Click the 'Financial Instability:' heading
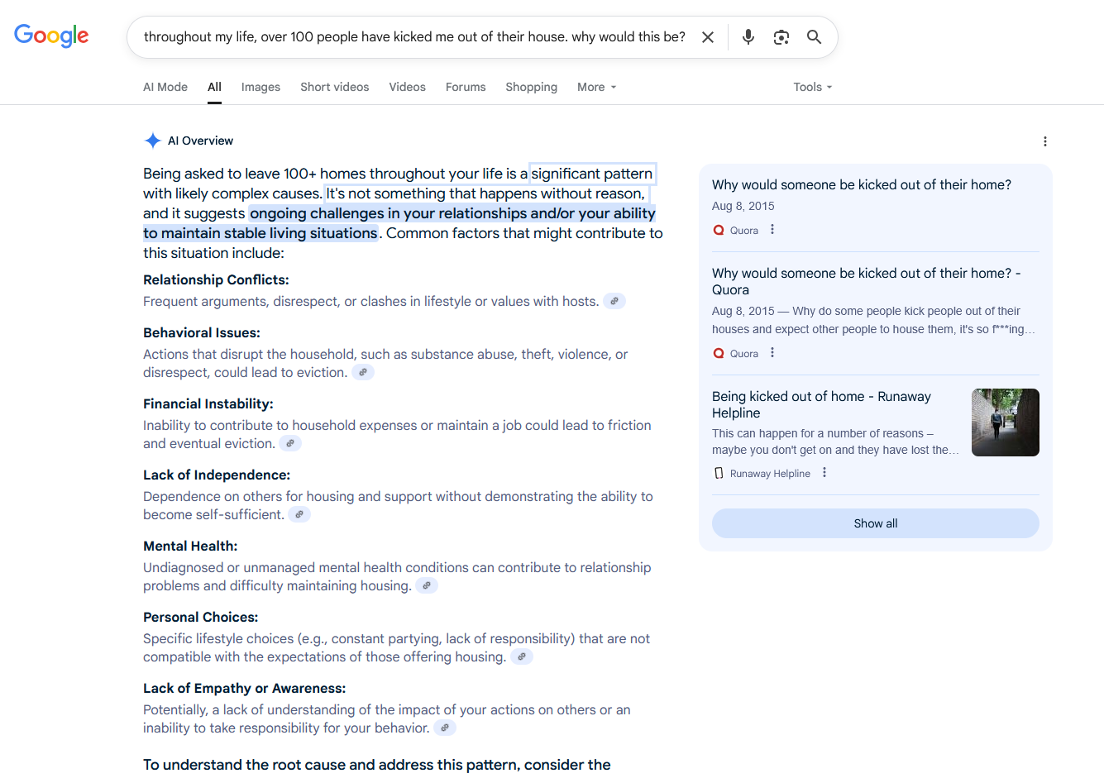Viewport: 1104px width, 778px height. pos(208,404)
